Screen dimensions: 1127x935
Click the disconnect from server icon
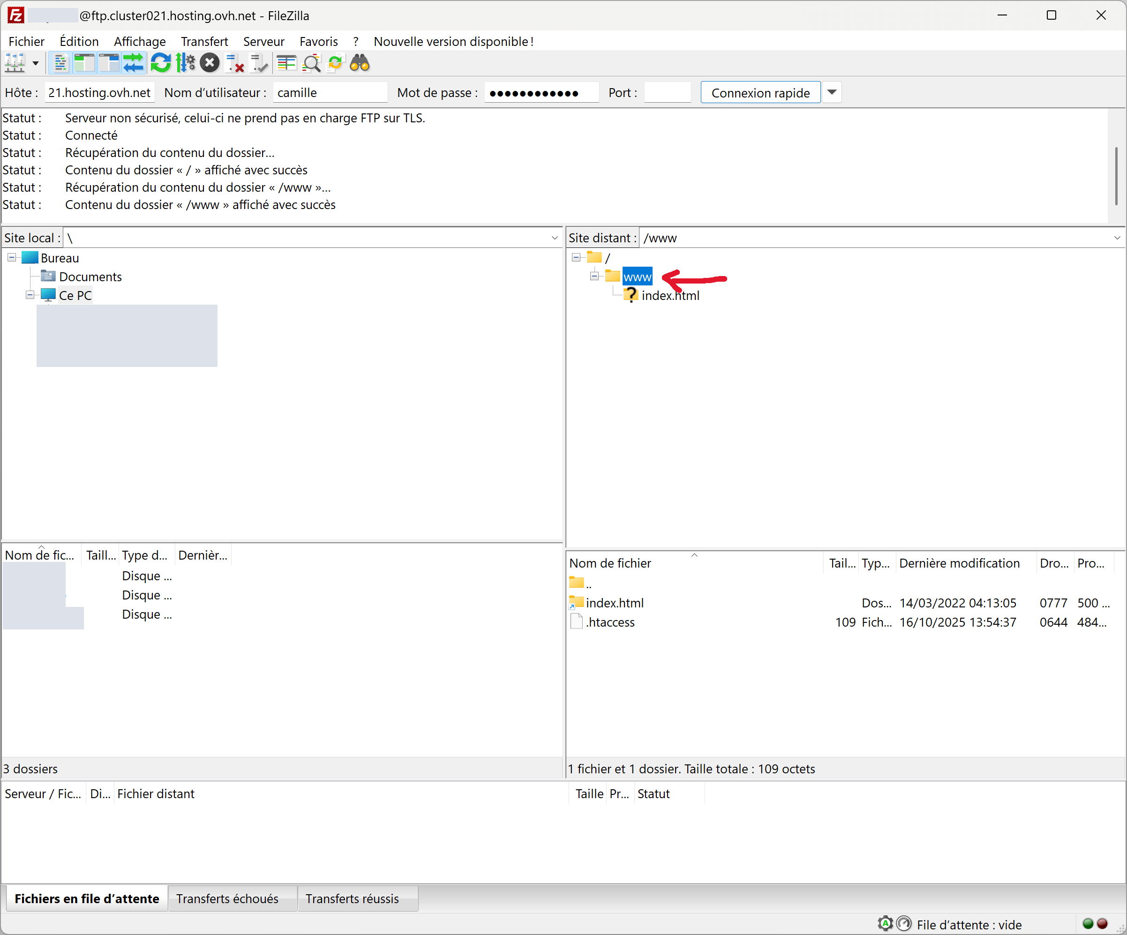coord(234,63)
